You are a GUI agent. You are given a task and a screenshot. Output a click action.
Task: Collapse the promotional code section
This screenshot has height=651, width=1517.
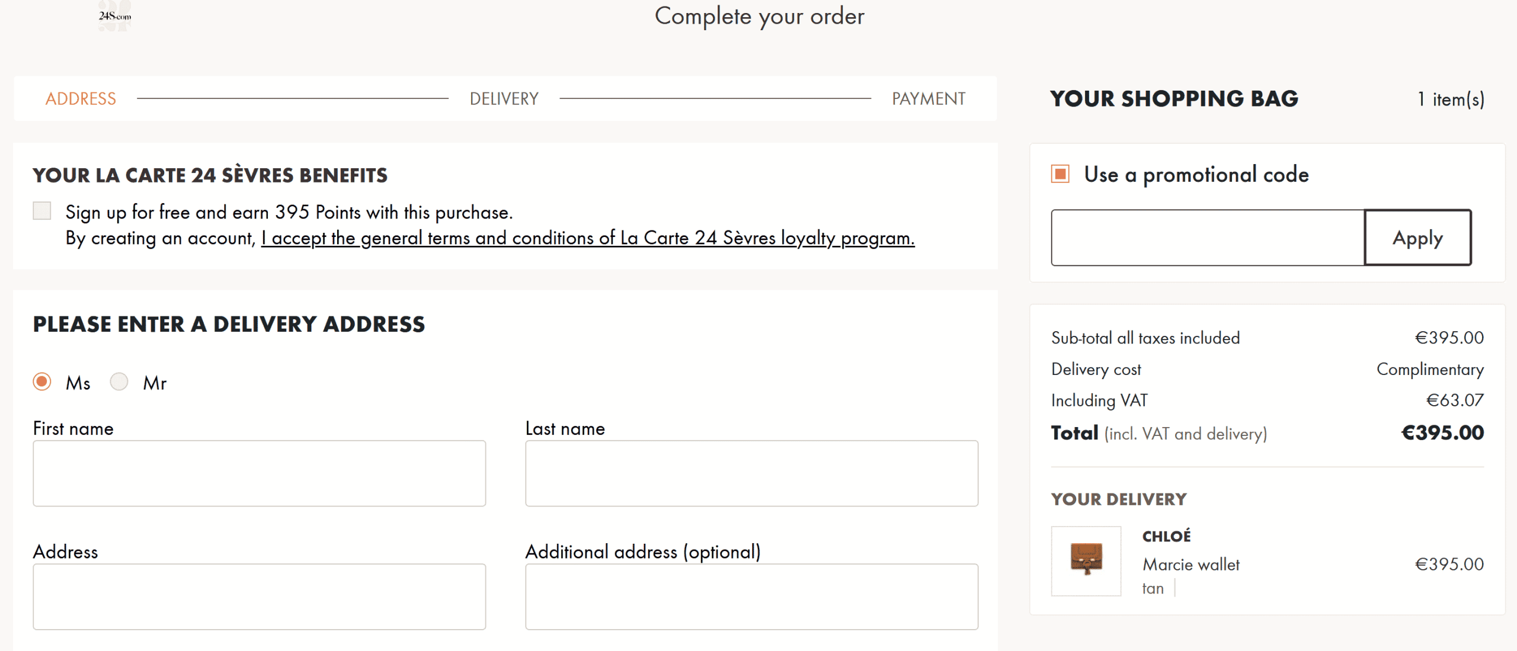tap(1060, 174)
